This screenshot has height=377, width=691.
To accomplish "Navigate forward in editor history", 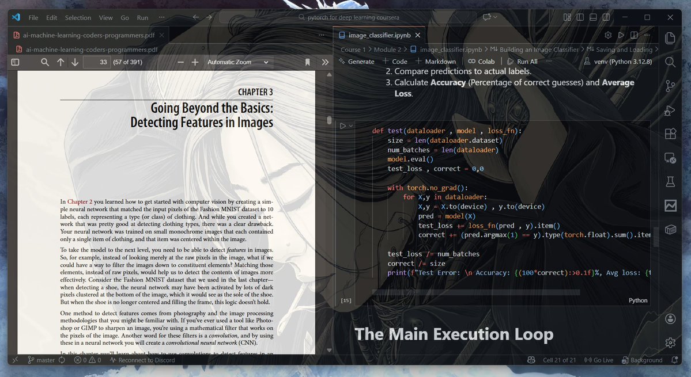I will (209, 17).
